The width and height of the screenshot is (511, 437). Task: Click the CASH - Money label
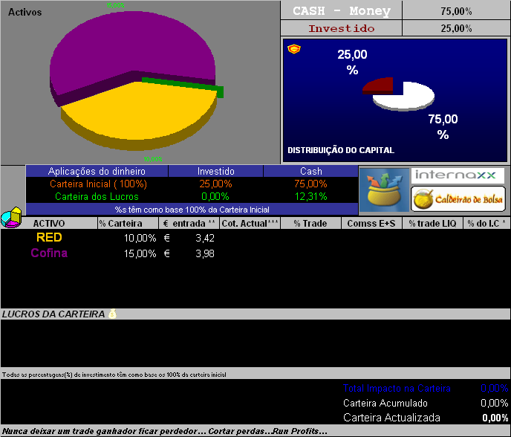click(x=341, y=10)
